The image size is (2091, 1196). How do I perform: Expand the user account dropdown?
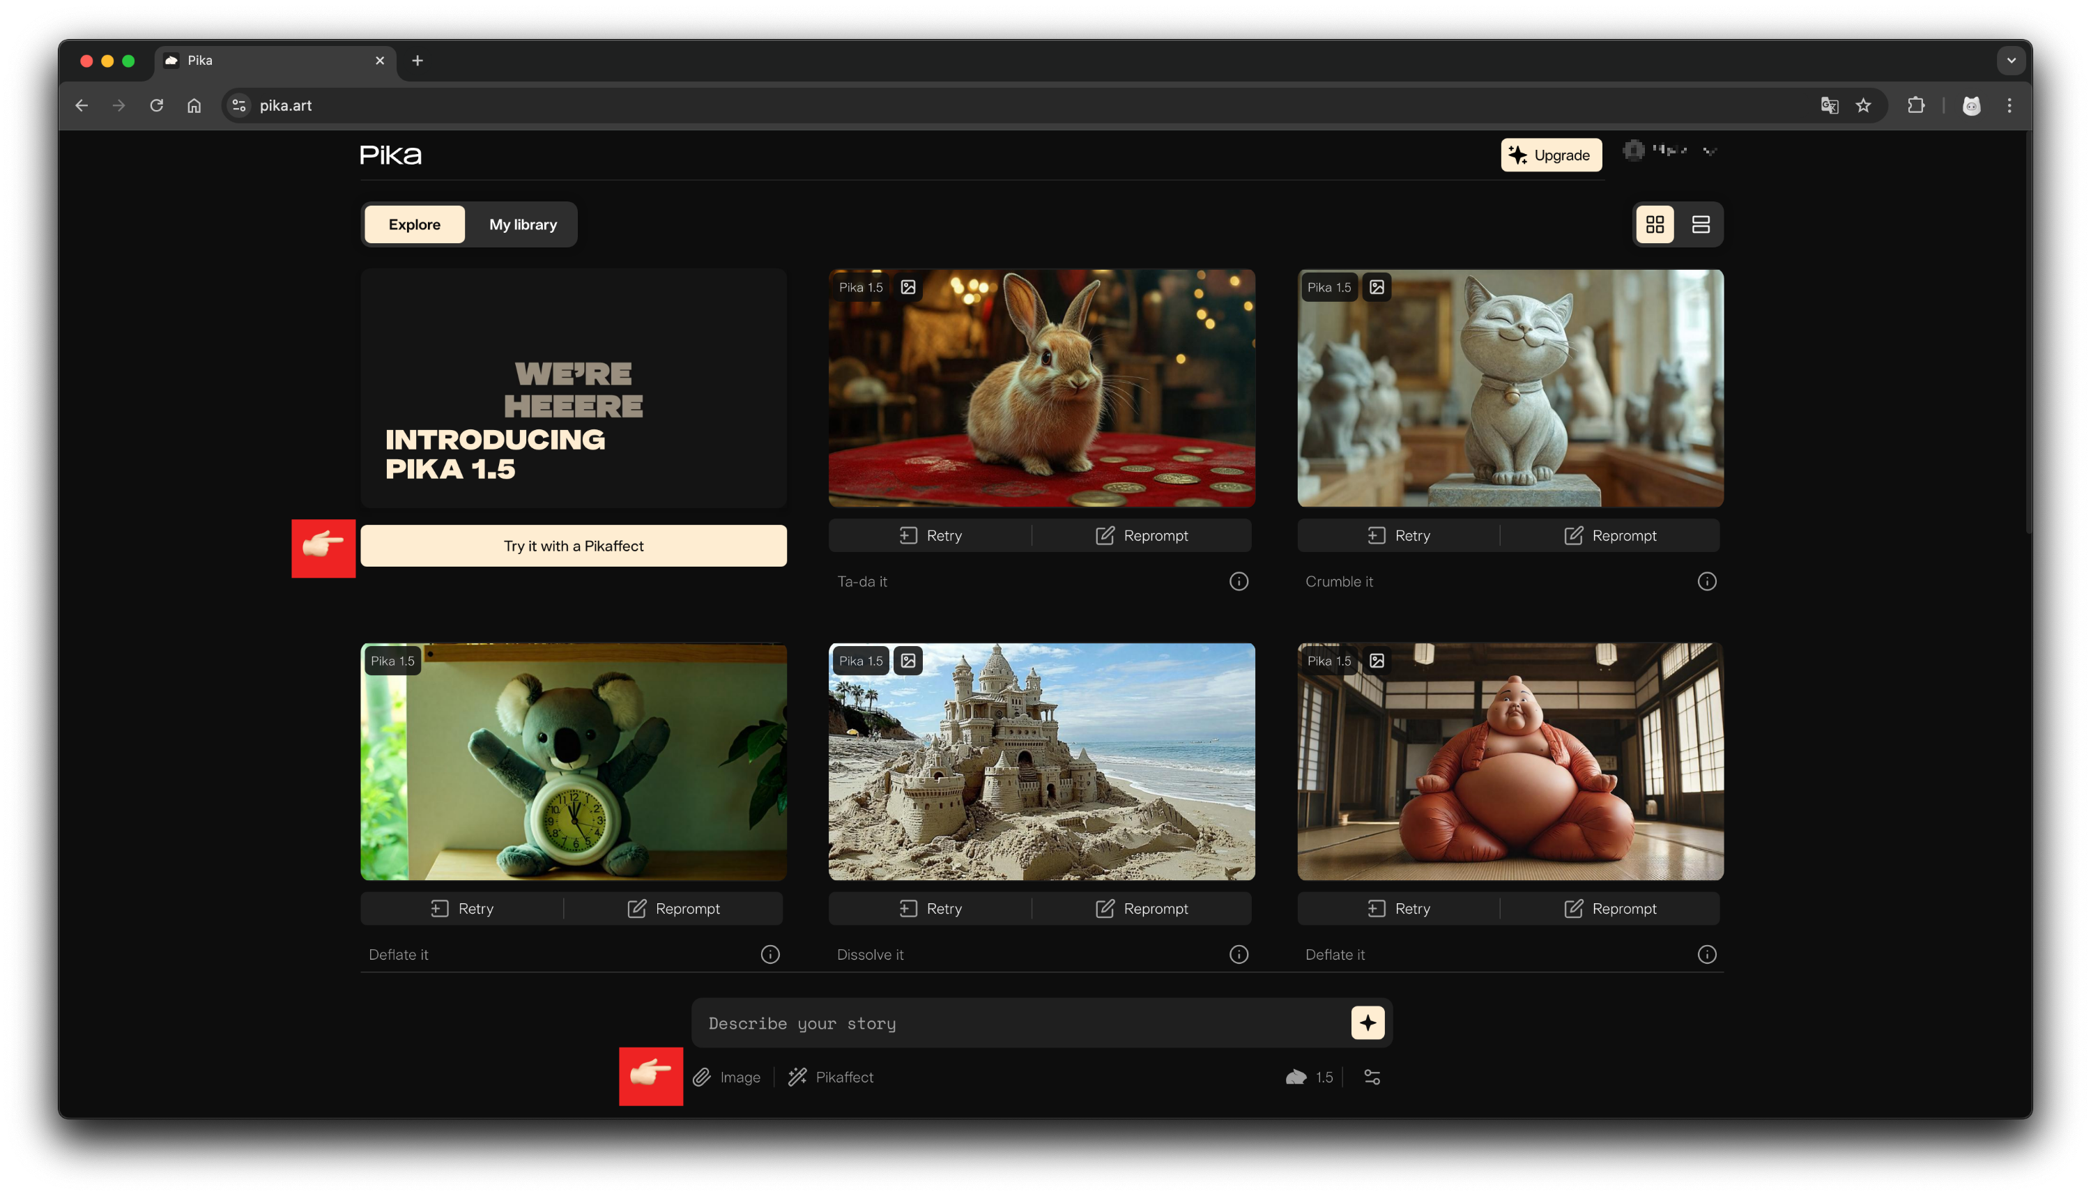pos(1709,151)
